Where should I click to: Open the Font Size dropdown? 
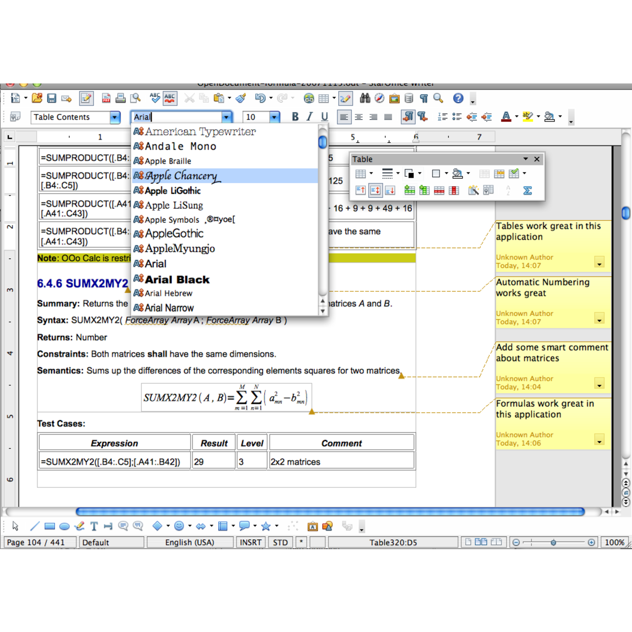coord(274,117)
